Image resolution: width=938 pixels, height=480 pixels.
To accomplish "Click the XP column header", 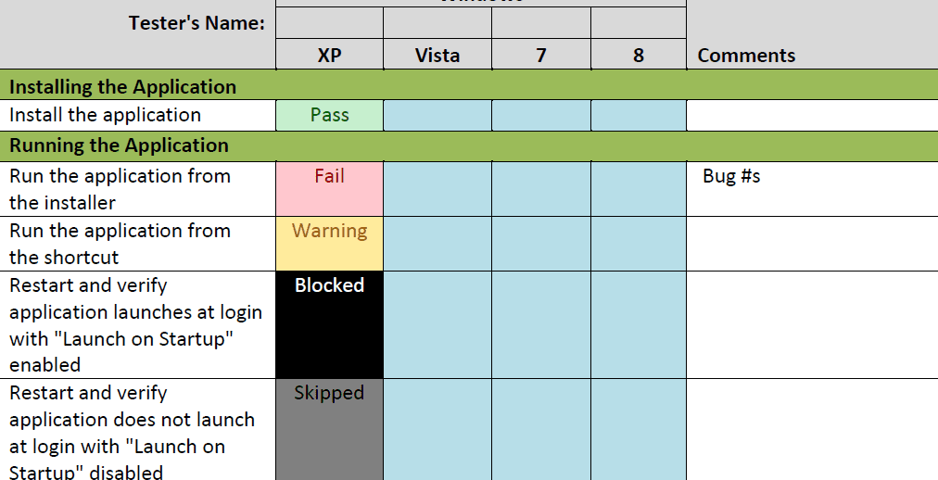I will (329, 55).
